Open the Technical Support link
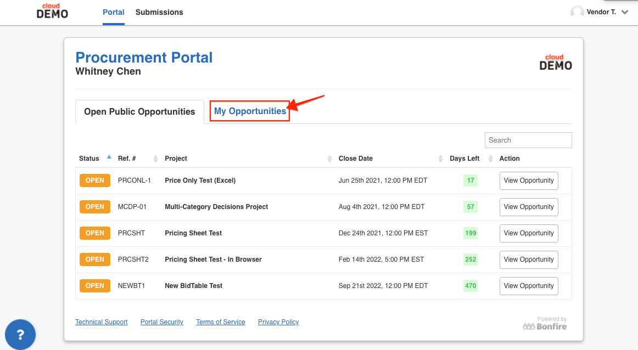 [x=102, y=322]
